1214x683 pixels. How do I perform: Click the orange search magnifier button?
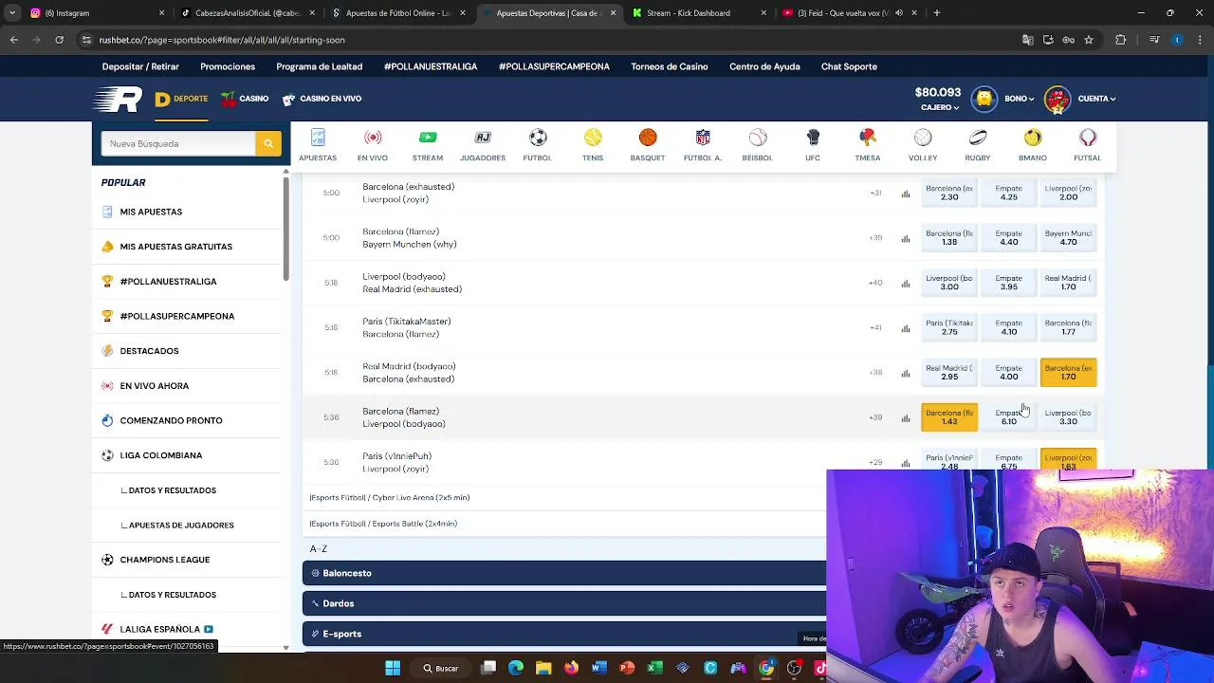pyautogui.click(x=268, y=143)
